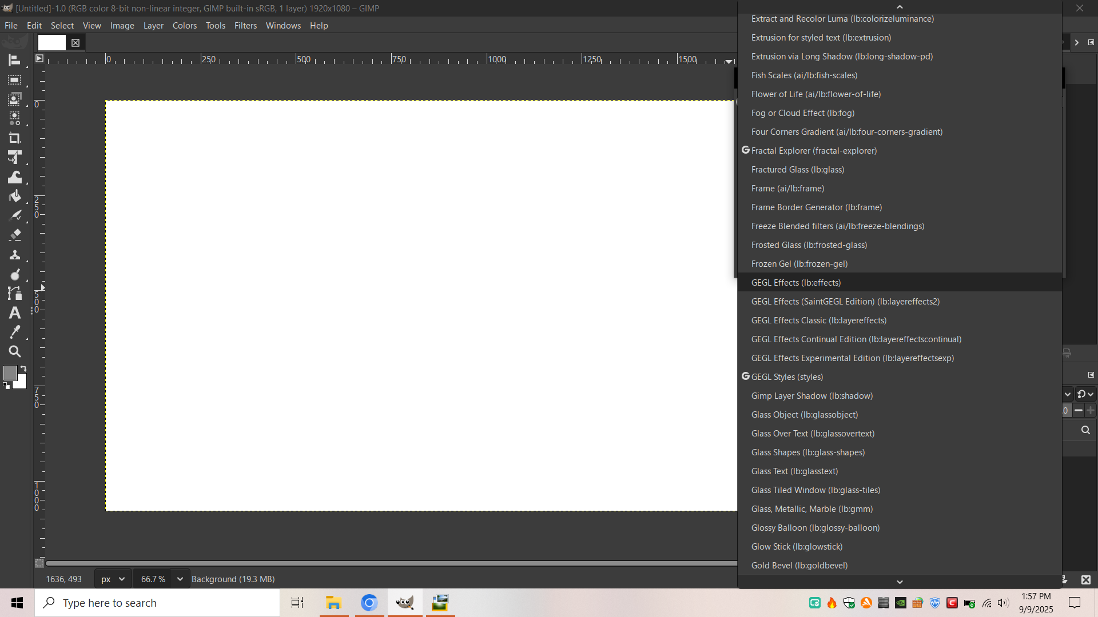Screen dimensions: 1098x617
Task: Toggle the quick mask button
Action: (39, 563)
